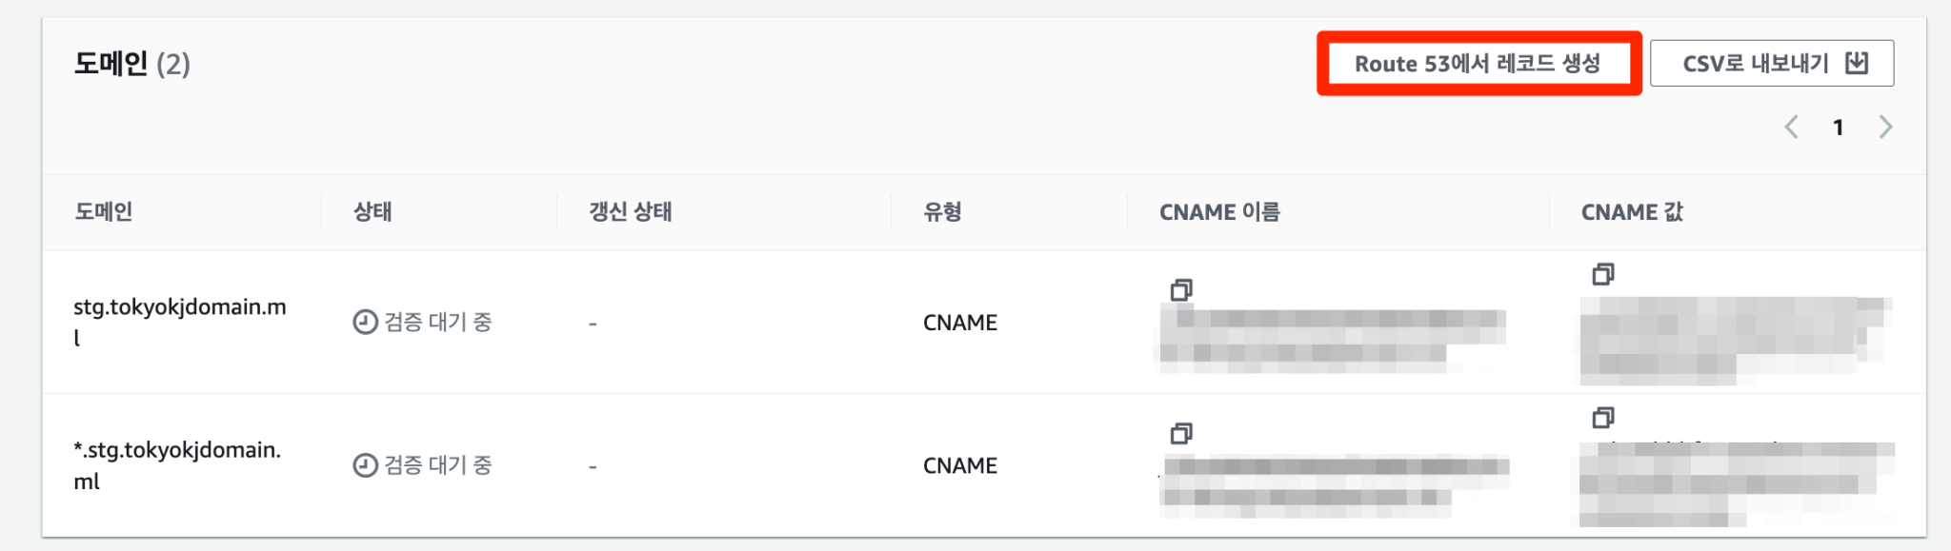Screen dimensions: 1951x551
Task: Click the CNAME 값 column header
Action: point(1632,211)
